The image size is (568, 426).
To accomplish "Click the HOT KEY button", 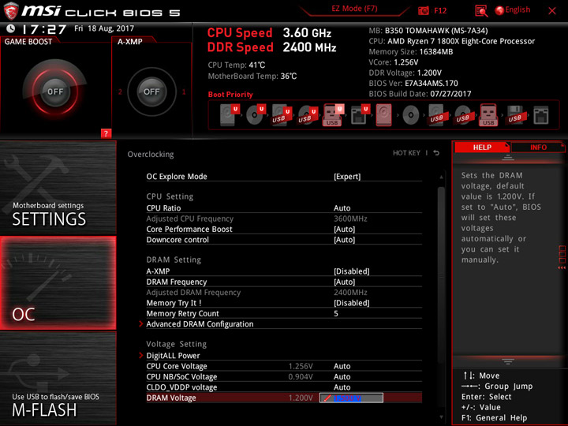I will click(406, 153).
